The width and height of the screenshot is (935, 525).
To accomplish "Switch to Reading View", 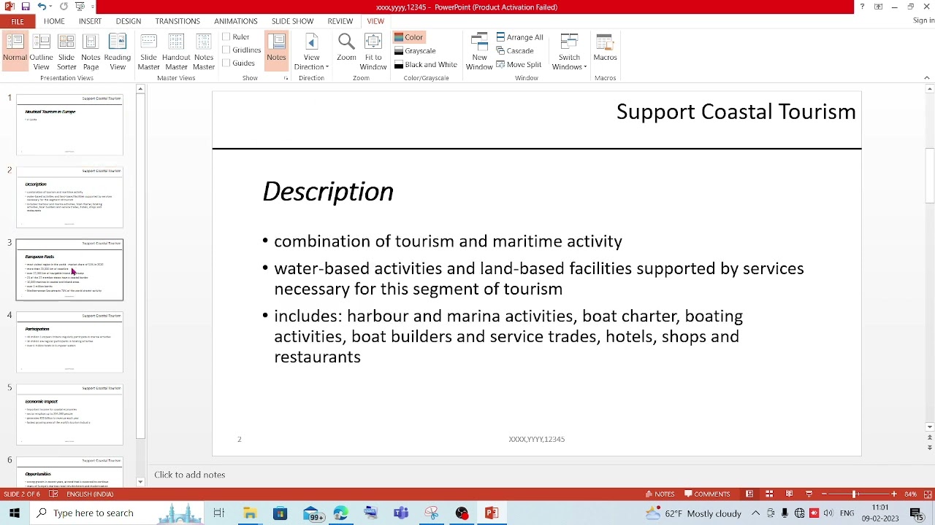I will point(118,51).
